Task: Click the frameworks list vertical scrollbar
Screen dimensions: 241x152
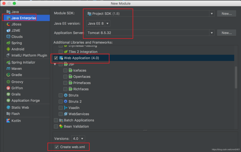Action: click(x=236, y=78)
